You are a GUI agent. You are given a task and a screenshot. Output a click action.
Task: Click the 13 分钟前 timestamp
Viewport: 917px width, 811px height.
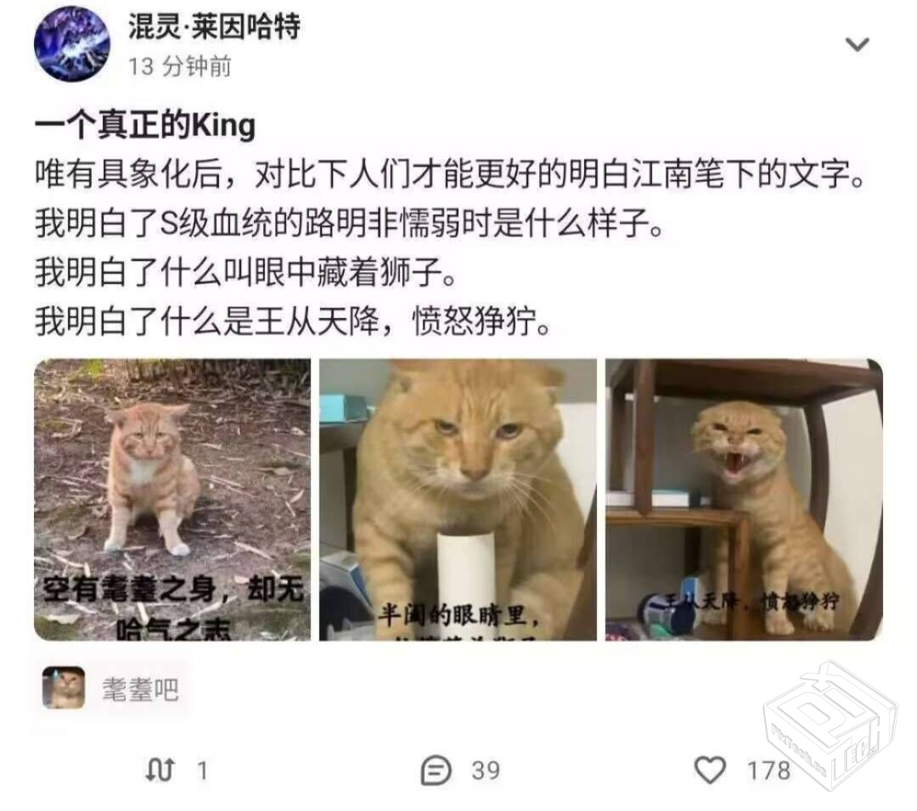click(x=179, y=67)
